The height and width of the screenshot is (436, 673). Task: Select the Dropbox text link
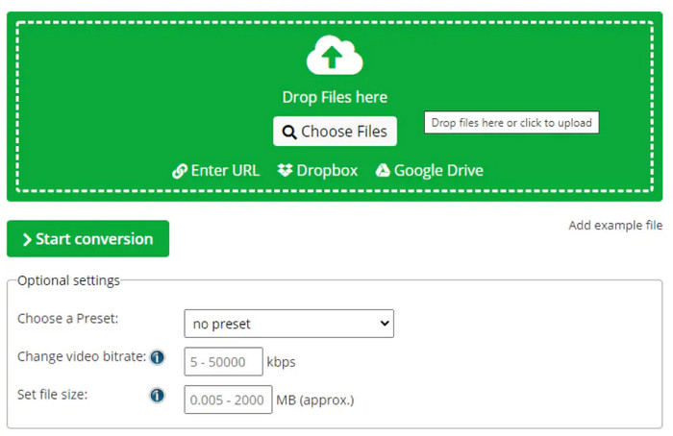click(327, 171)
